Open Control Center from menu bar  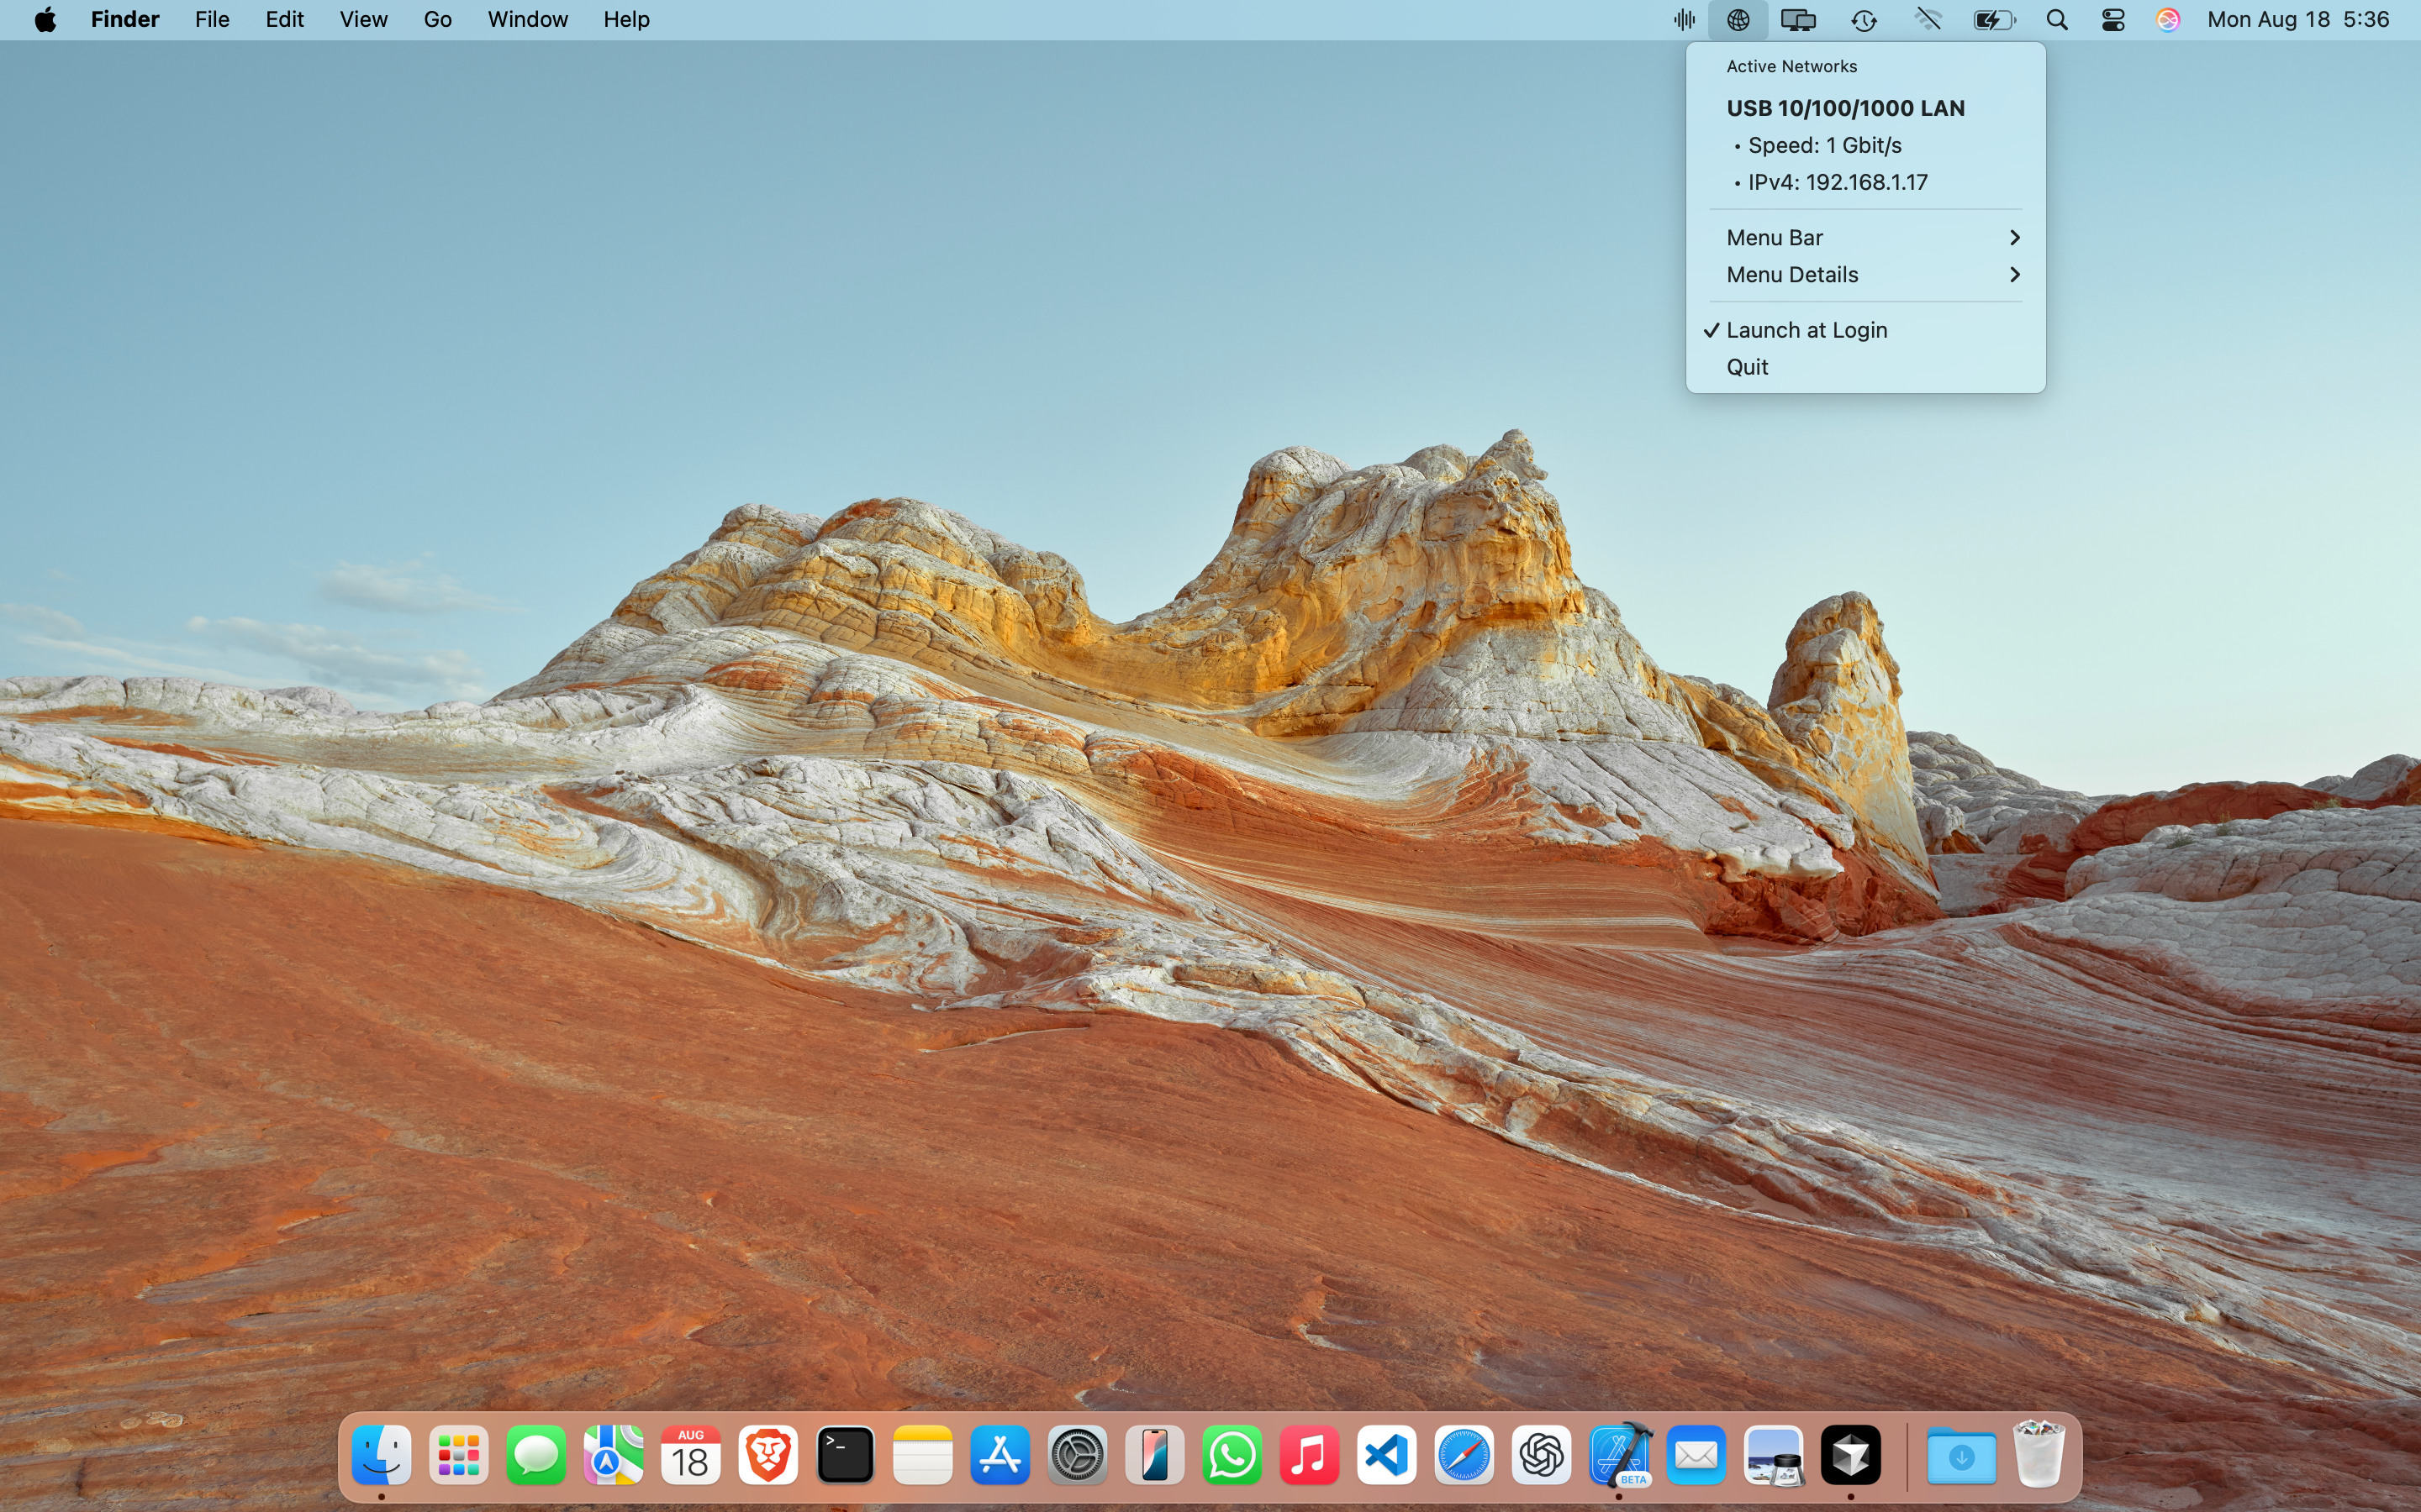point(2112,20)
